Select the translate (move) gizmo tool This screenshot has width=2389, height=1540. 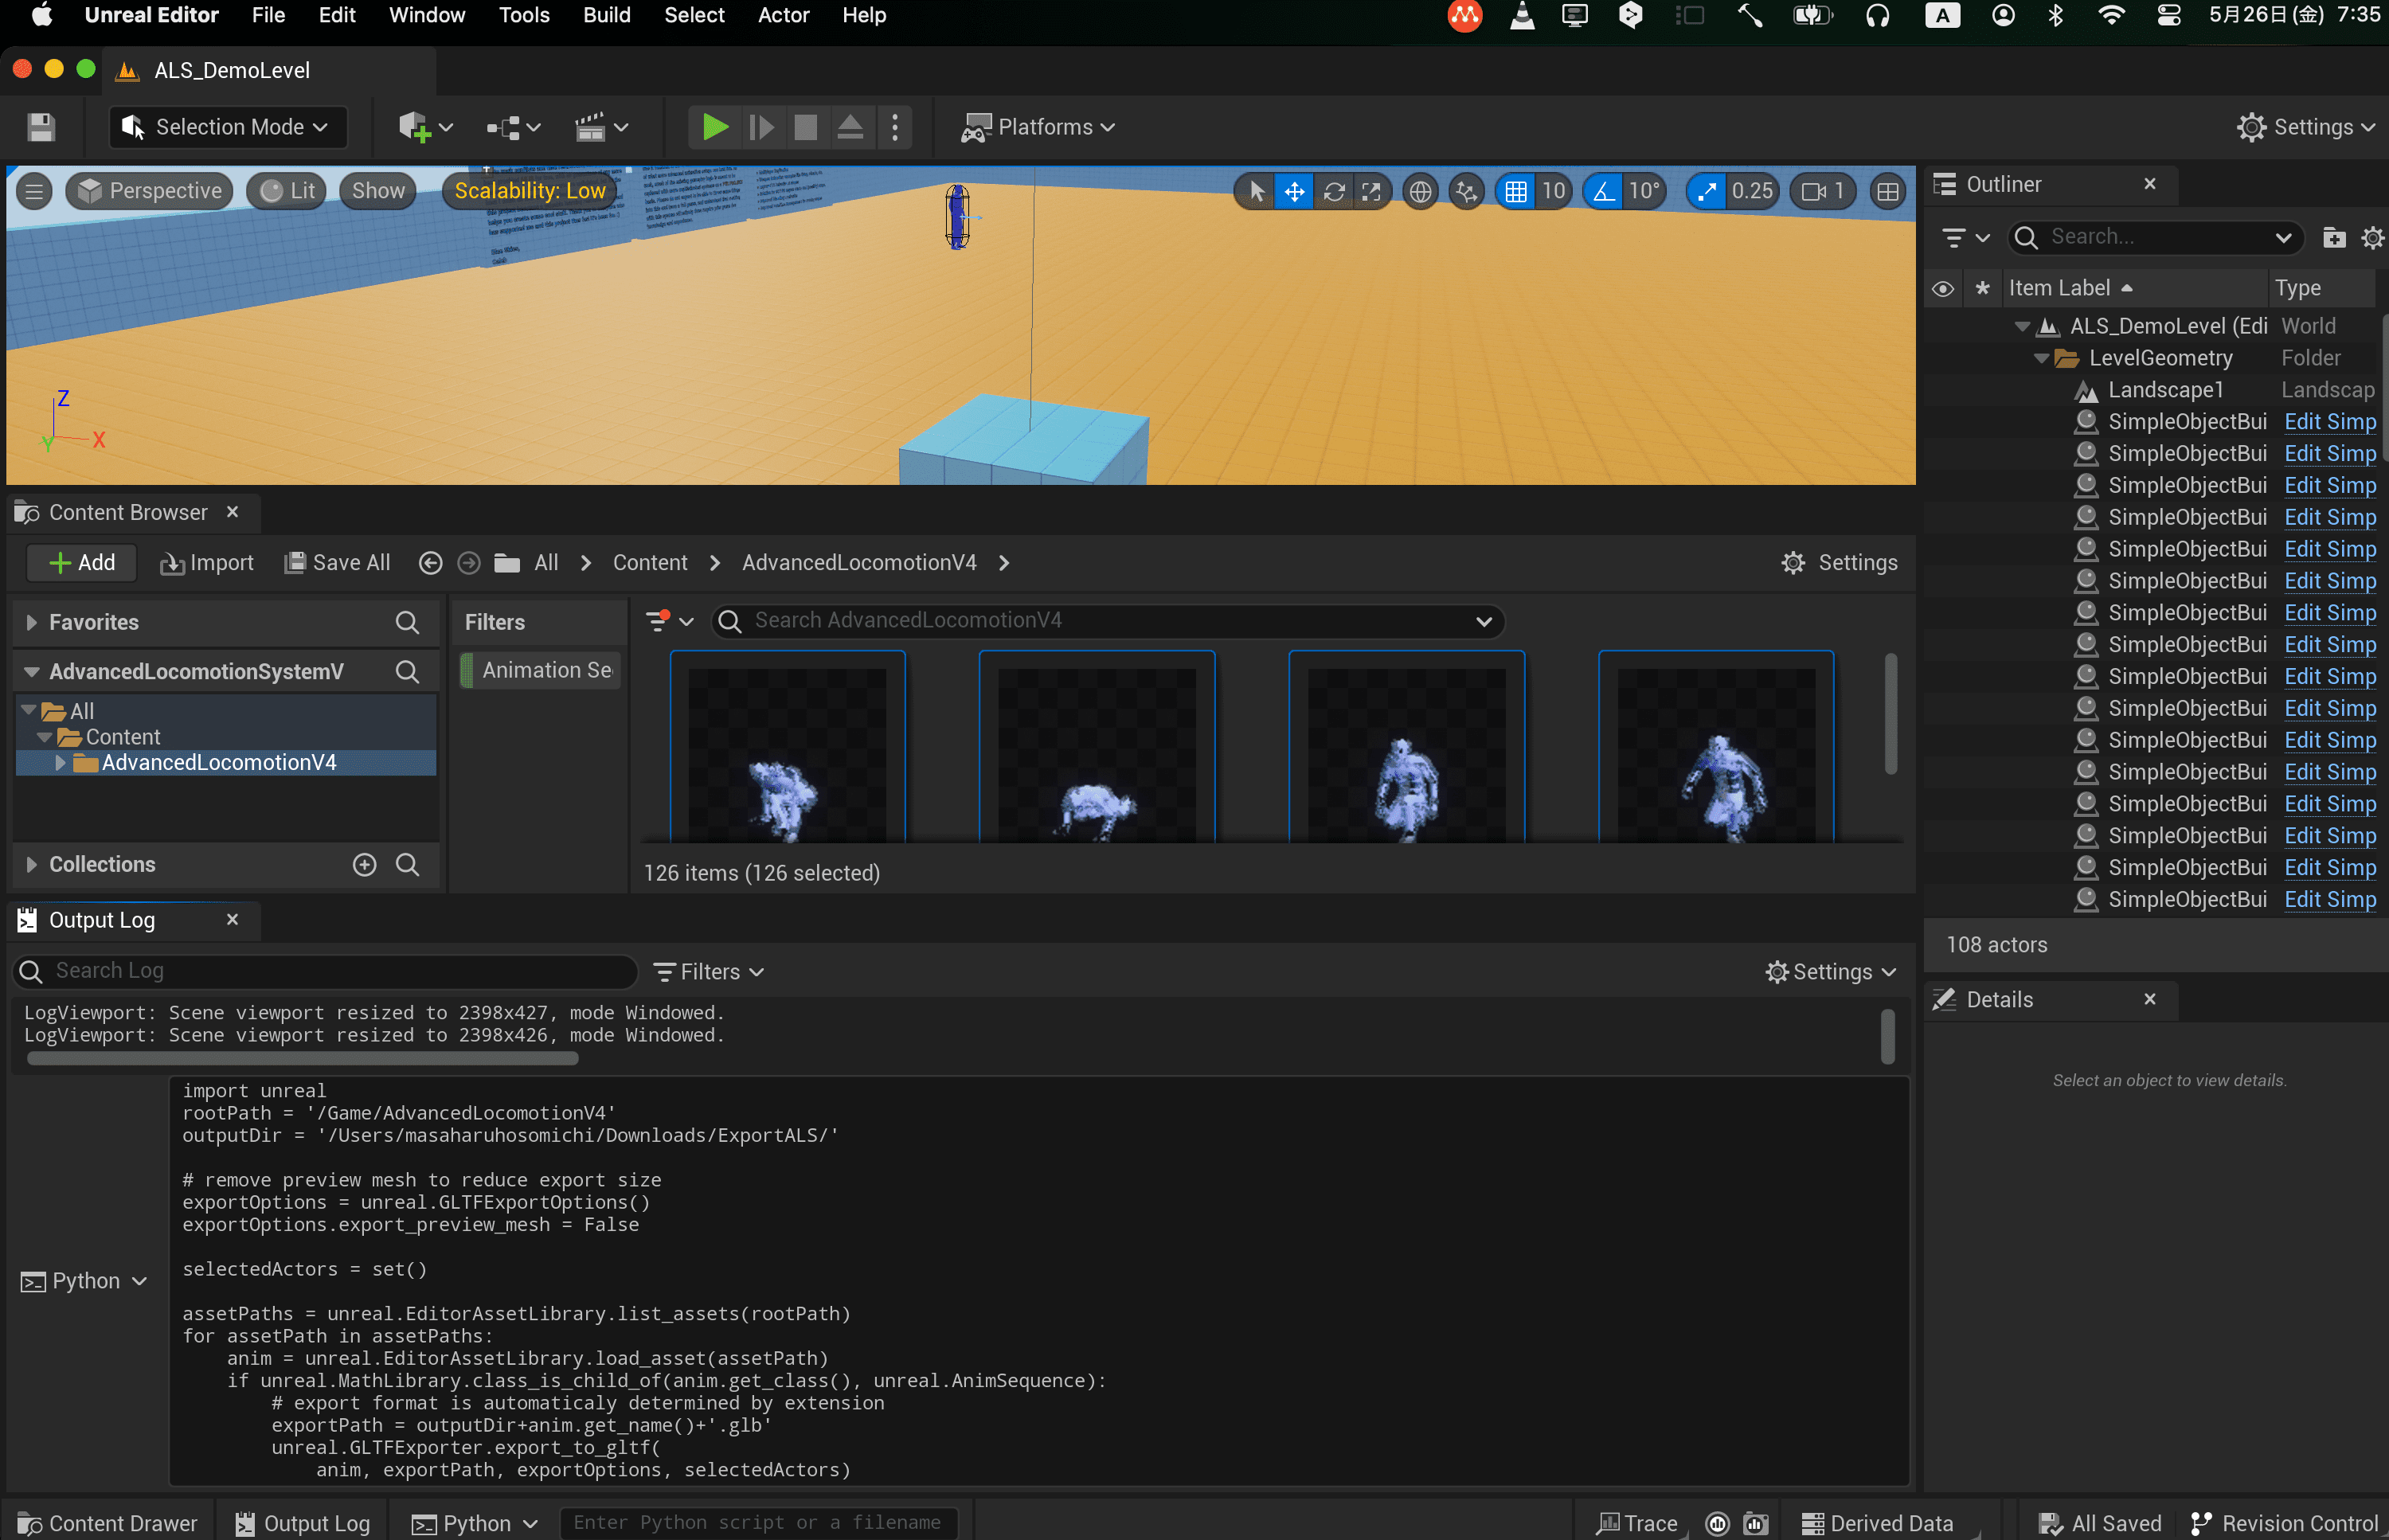coord(1294,191)
